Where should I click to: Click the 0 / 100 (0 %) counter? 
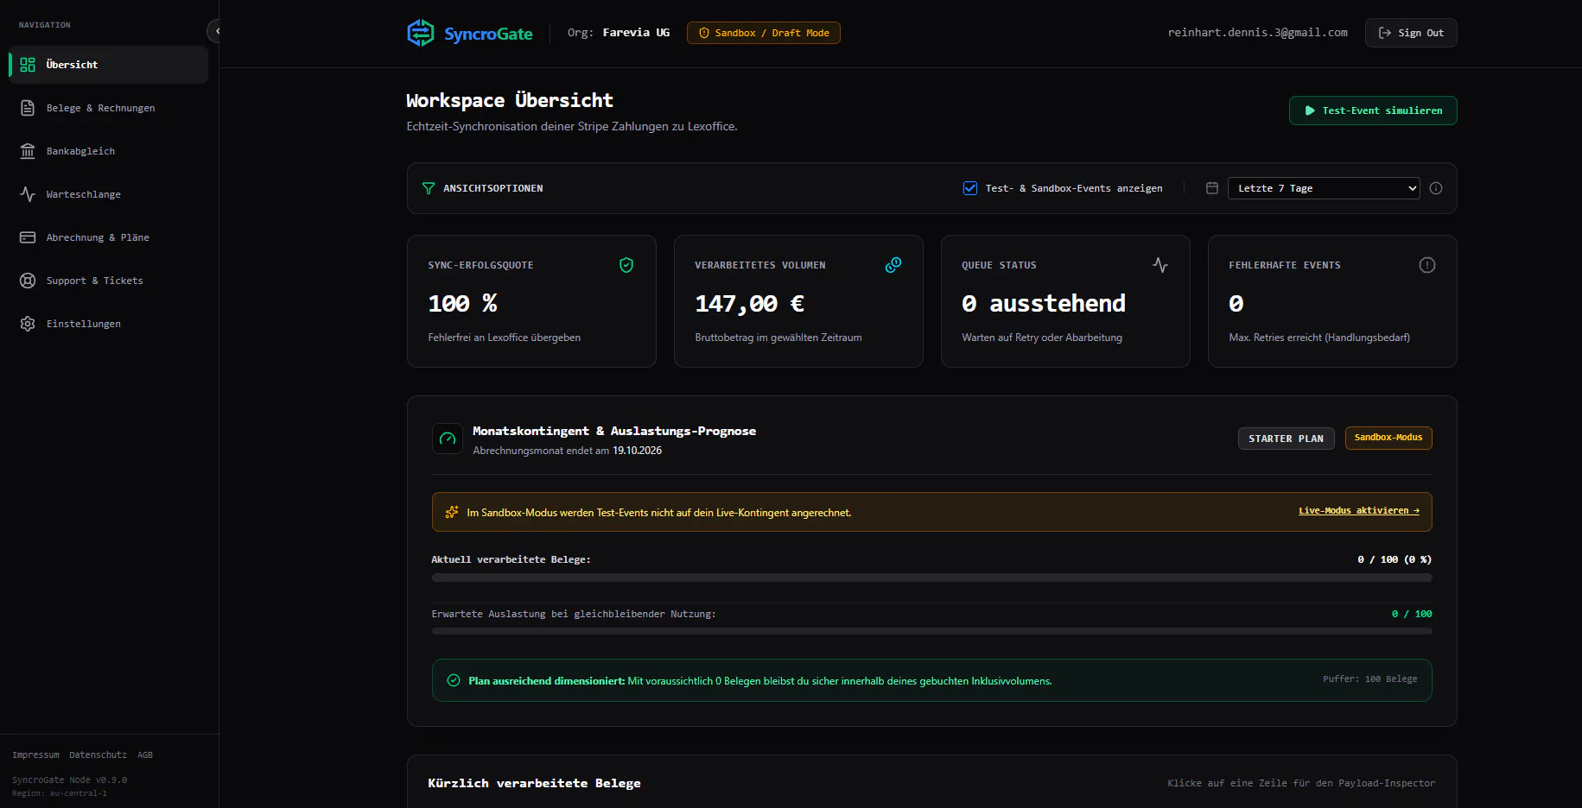[x=1395, y=559]
